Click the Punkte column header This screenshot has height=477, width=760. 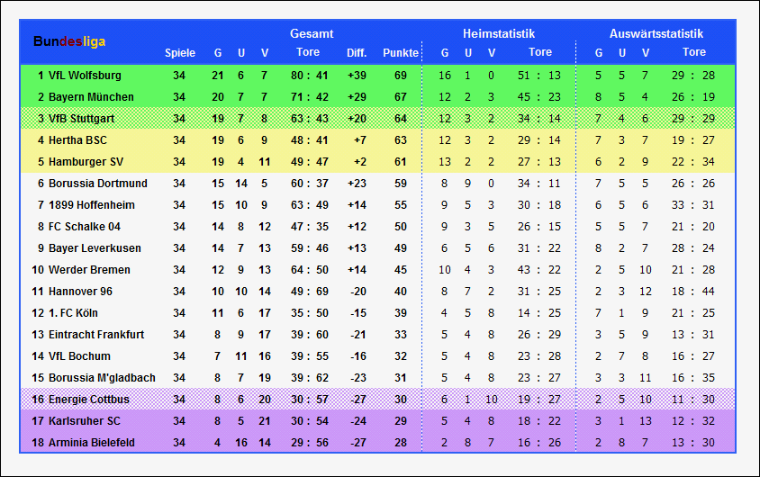(x=401, y=53)
